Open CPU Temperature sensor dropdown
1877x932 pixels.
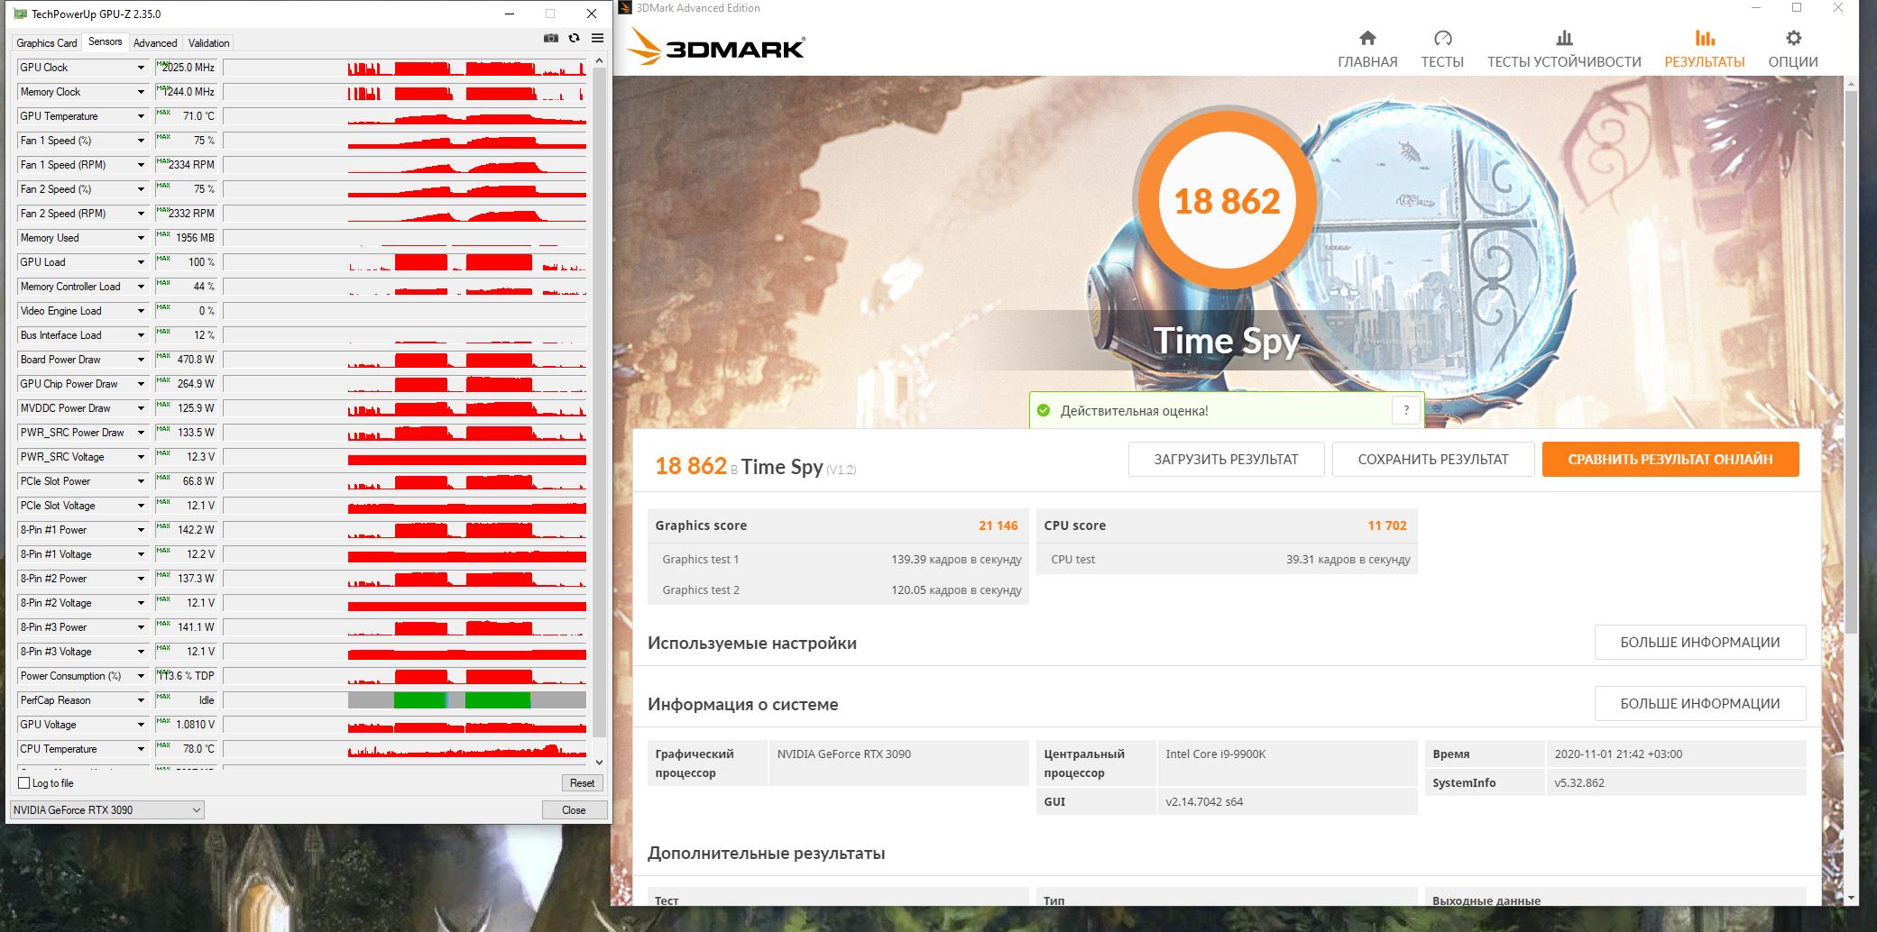tap(141, 749)
